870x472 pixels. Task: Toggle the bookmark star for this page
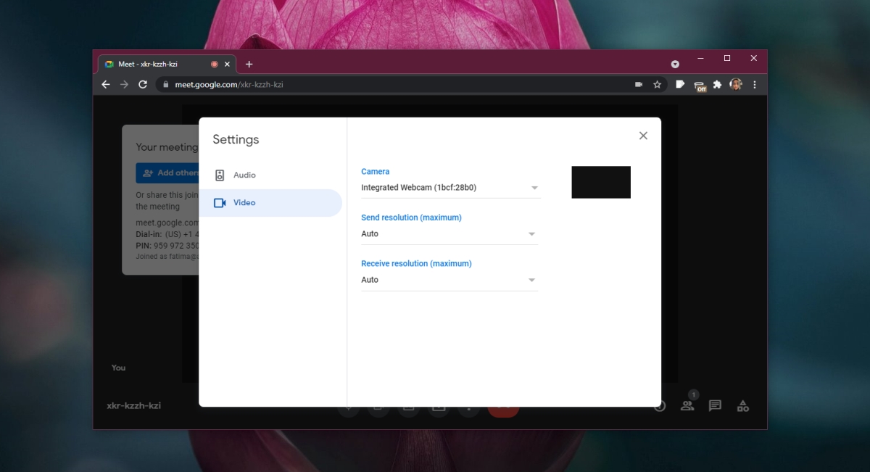(x=657, y=84)
